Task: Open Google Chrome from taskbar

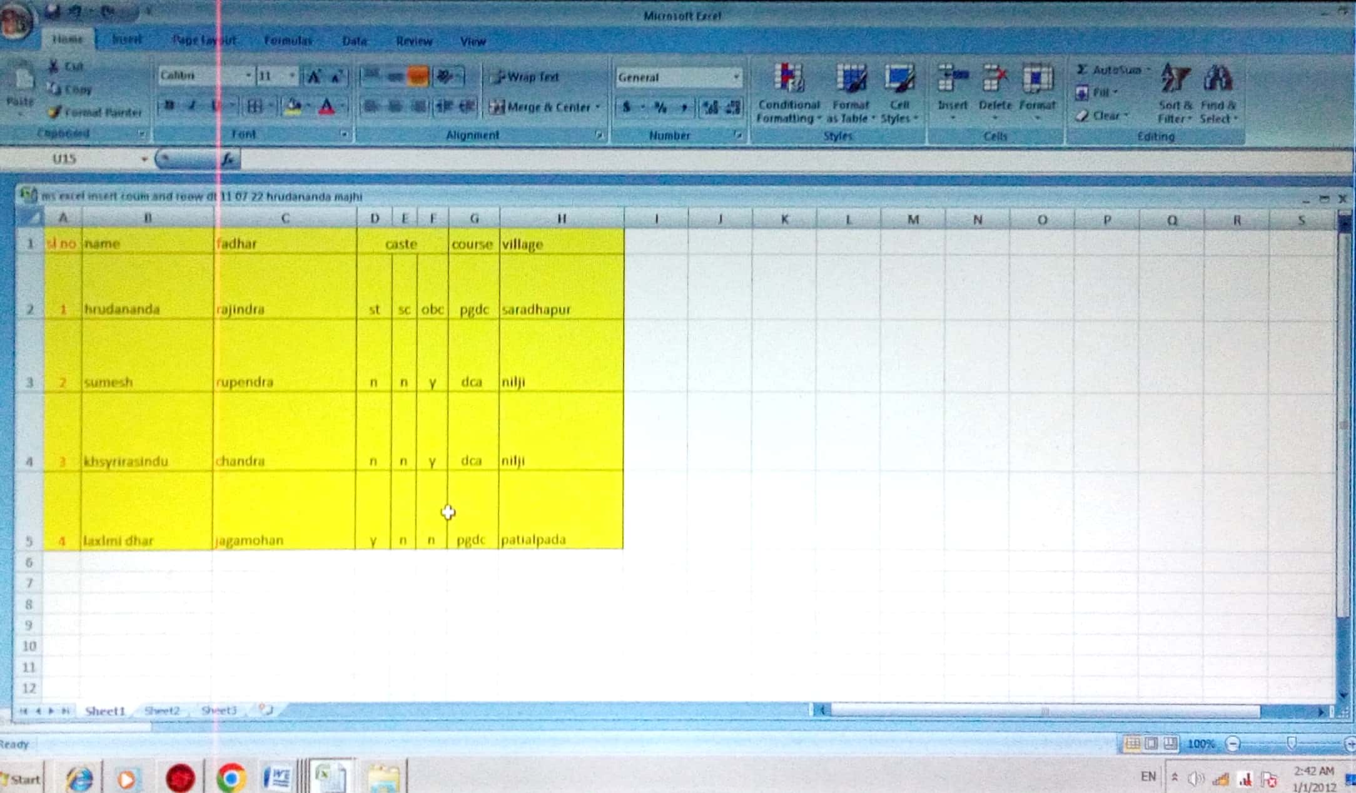Action: (x=231, y=778)
